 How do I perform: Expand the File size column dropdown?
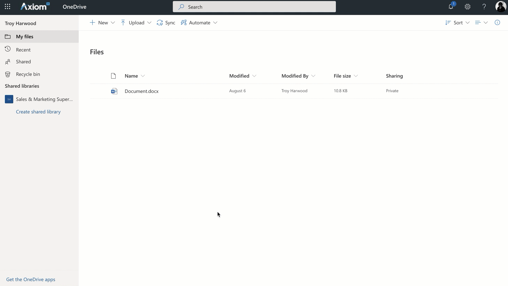point(356,76)
